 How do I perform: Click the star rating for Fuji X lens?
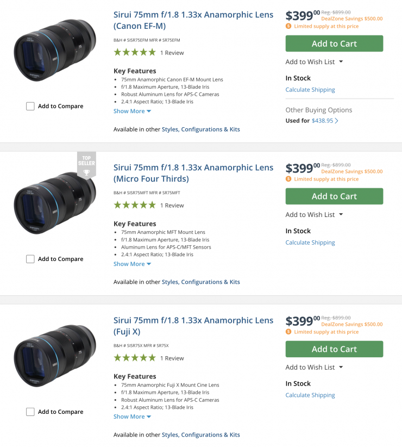(134, 358)
